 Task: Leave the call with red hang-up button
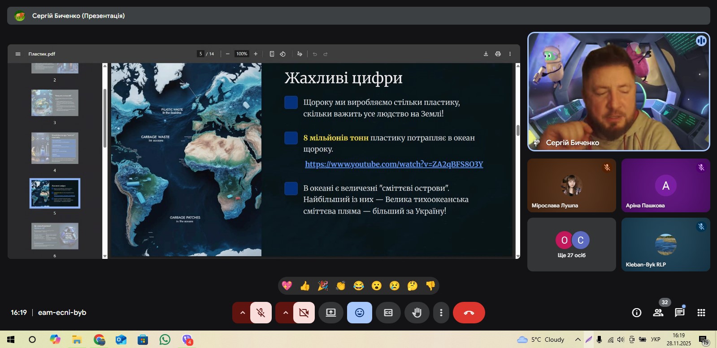[469, 313]
